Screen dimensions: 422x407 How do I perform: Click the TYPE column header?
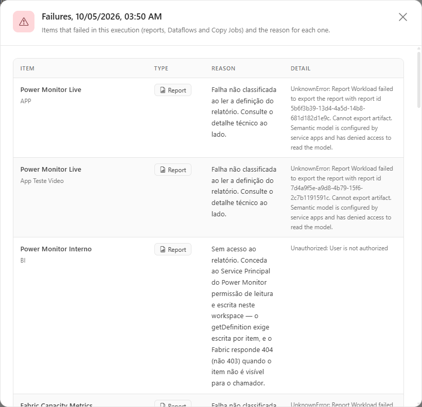[x=161, y=68]
